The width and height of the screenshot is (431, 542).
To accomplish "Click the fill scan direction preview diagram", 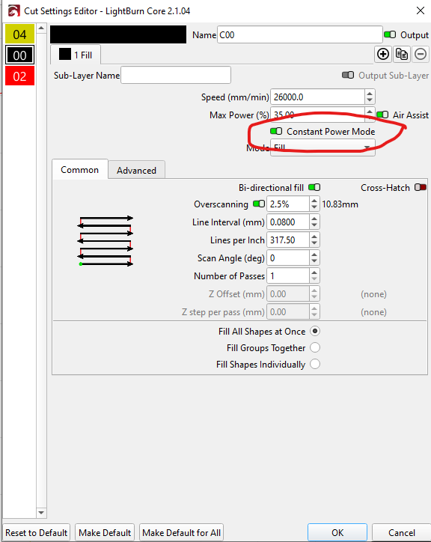I will pyautogui.click(x=105, y=241).
